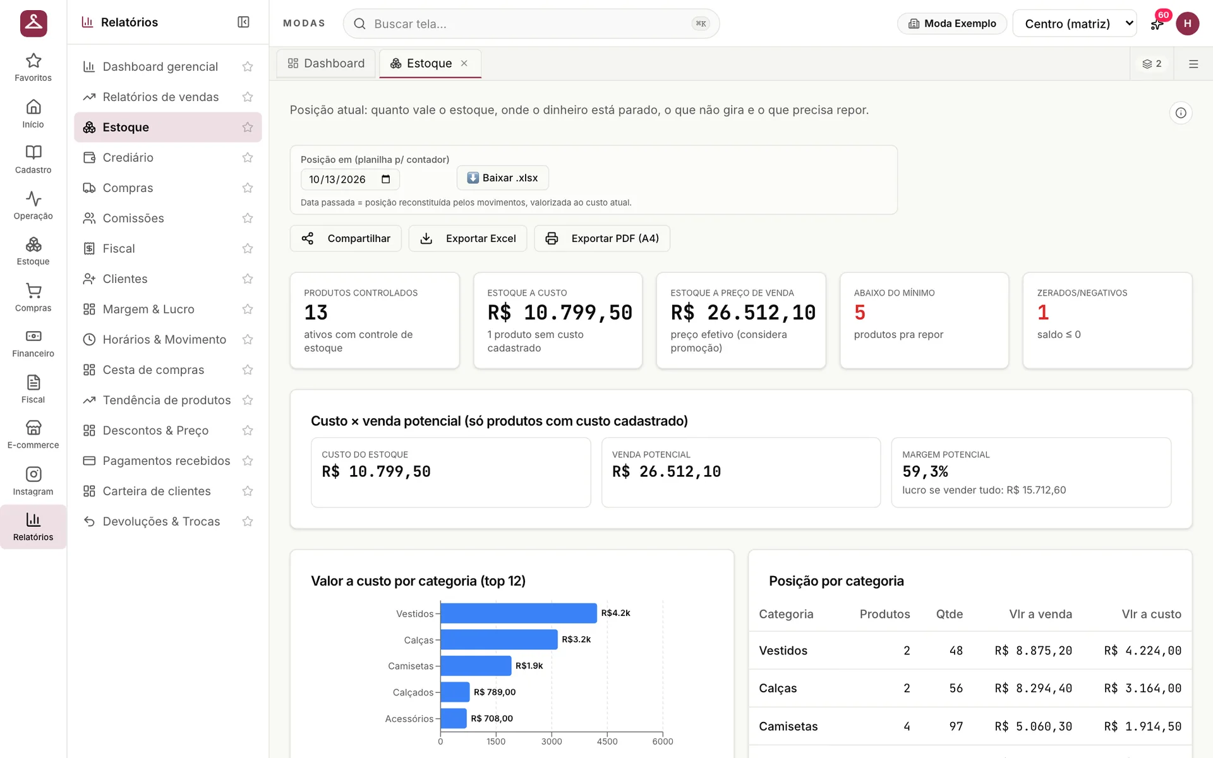Screen dimensions: 1213x758
Task: Open the hamburger menu at the tab bar
Action: tap(1193, 64)
